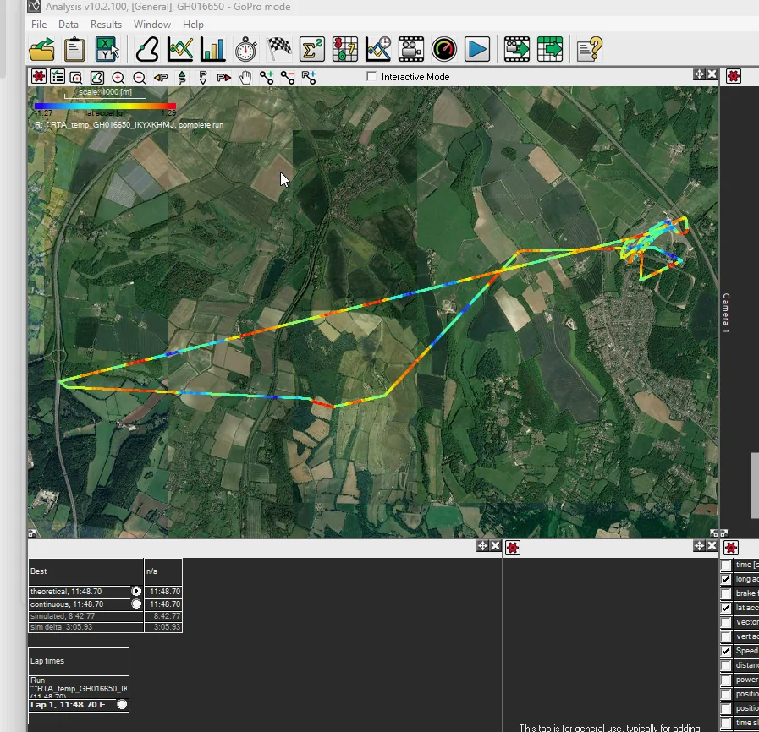Click the move icon of the map panel

coord(699,74)
